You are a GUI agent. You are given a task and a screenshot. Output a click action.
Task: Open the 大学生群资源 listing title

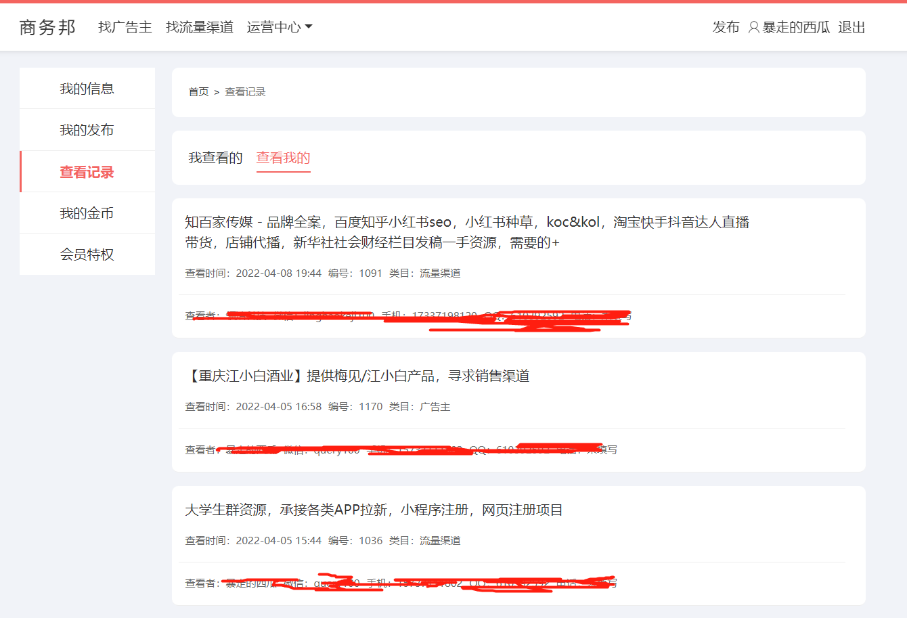coord(374,510)
